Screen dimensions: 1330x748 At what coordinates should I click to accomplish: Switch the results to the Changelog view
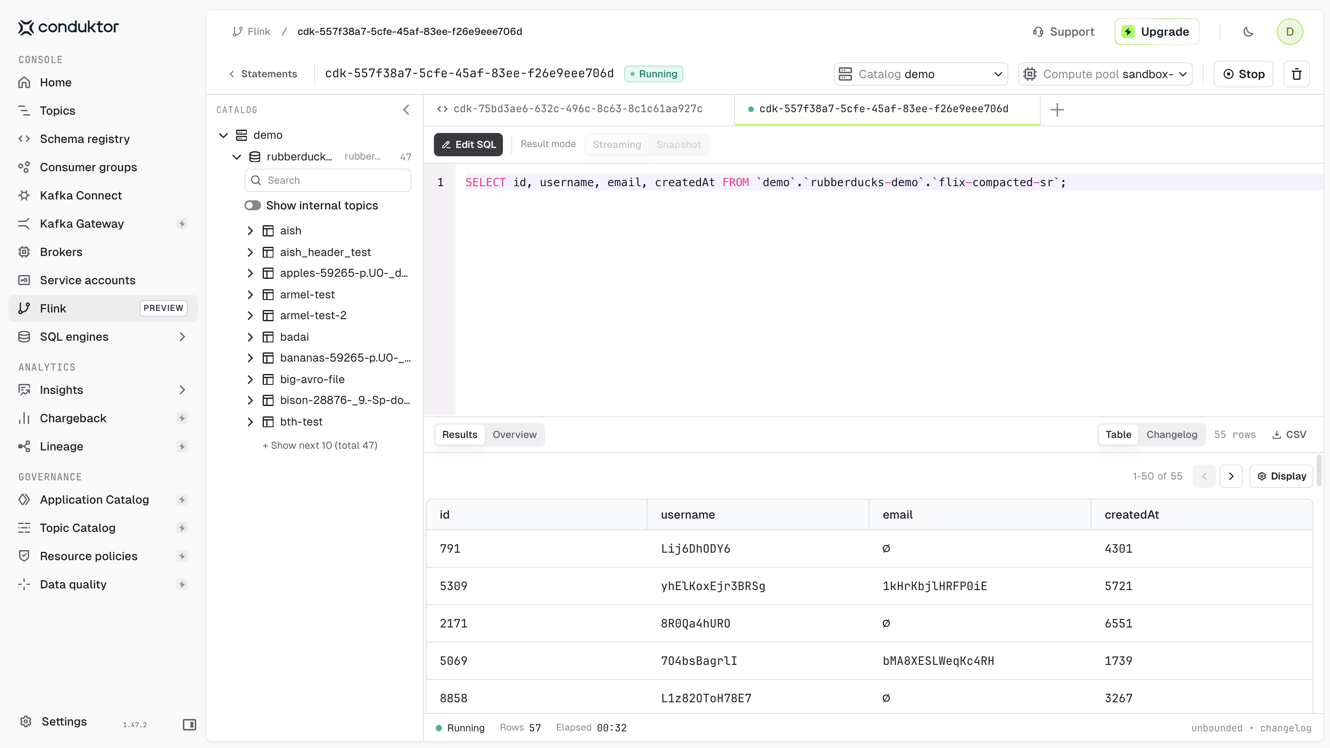[1172, 435]
